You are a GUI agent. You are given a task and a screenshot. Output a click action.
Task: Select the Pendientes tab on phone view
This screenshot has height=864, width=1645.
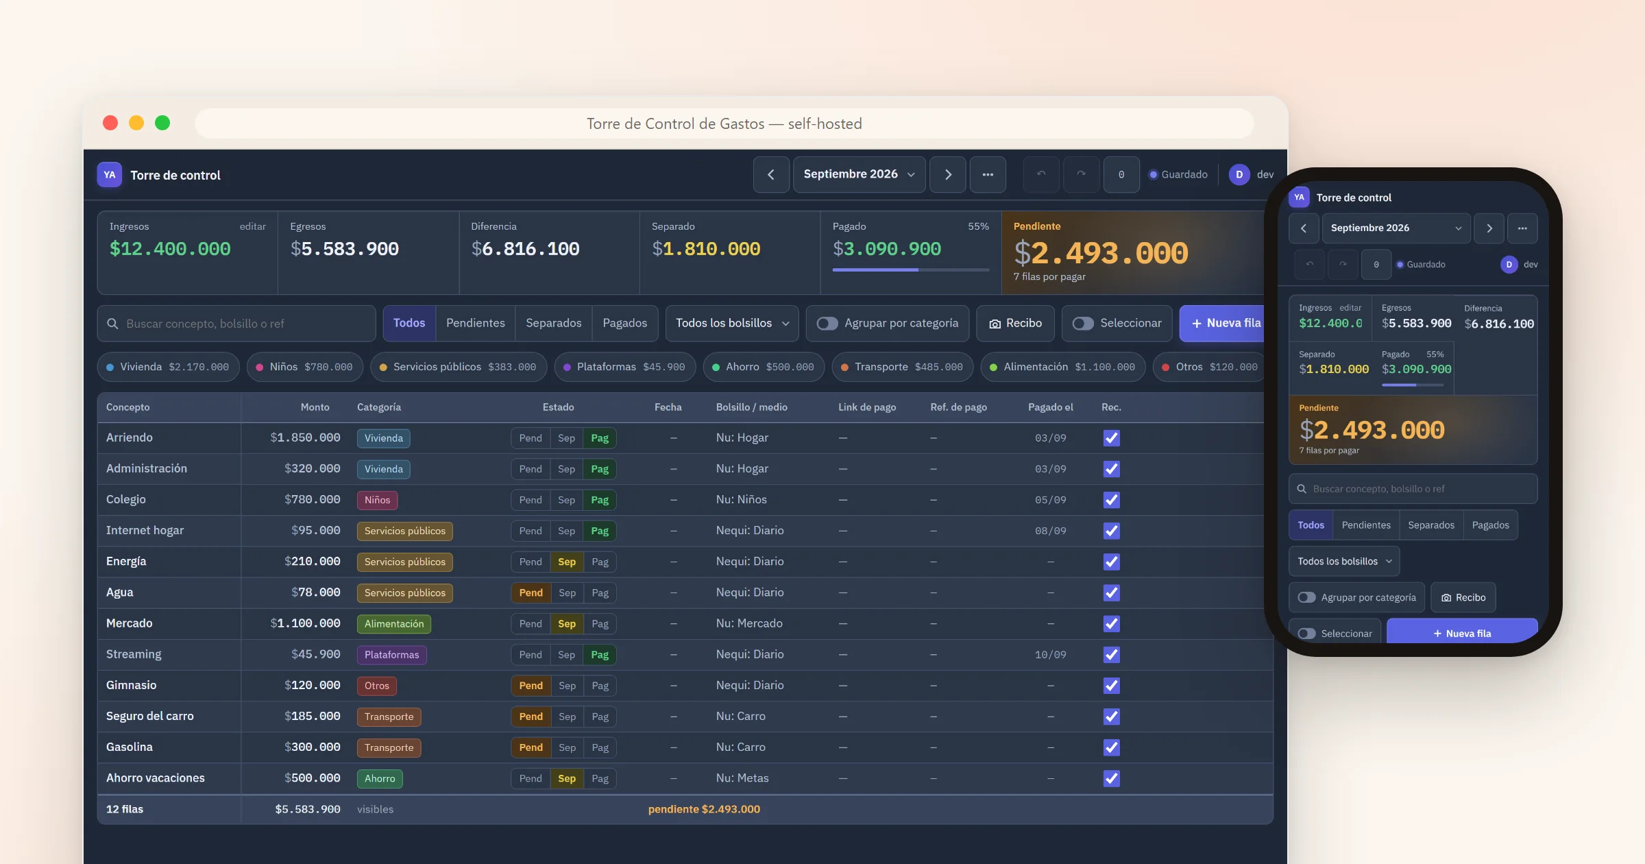click(1366, 525)
